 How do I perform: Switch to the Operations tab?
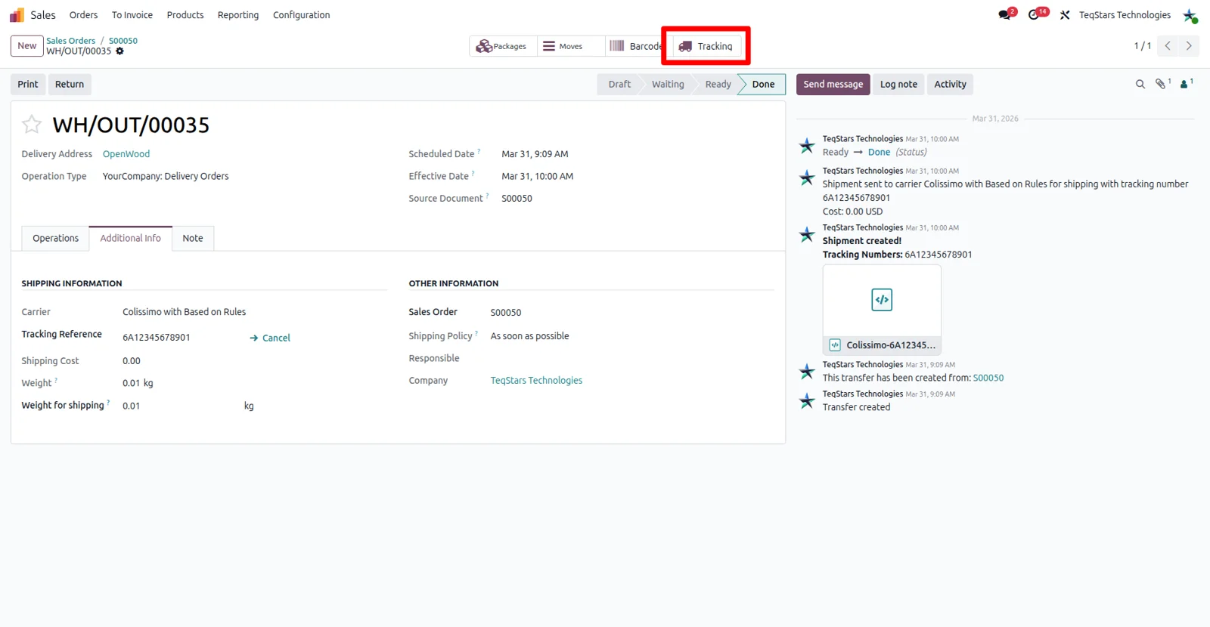click(x=55, y=238)
